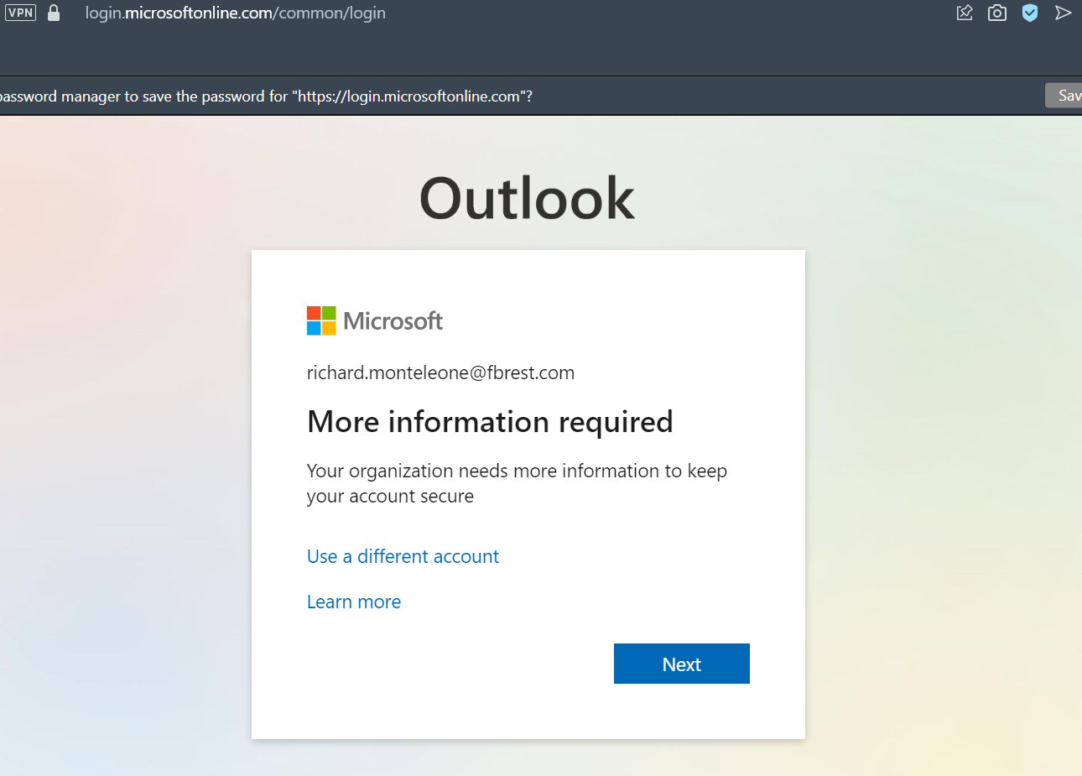This screenshot has width=1082, height=776.
Task: Click the Microsoft logo
Action: pyautogui.click(x=375, y=320)
